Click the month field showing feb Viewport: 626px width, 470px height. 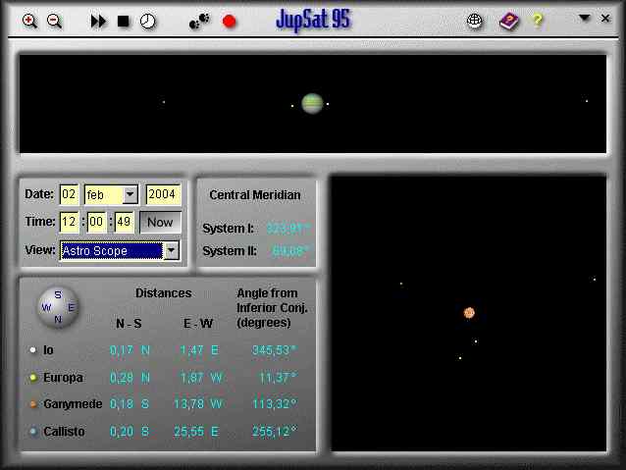[104, 195]
